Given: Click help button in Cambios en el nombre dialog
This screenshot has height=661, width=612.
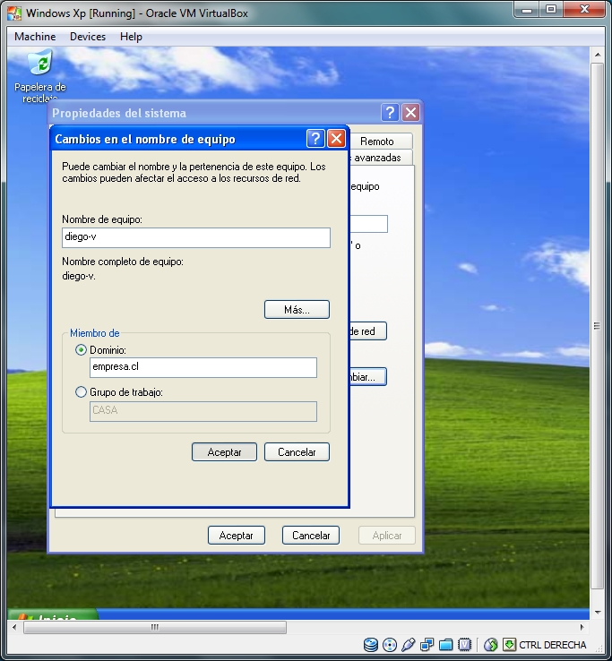Looking at the screenshot, I should (315, 139).
